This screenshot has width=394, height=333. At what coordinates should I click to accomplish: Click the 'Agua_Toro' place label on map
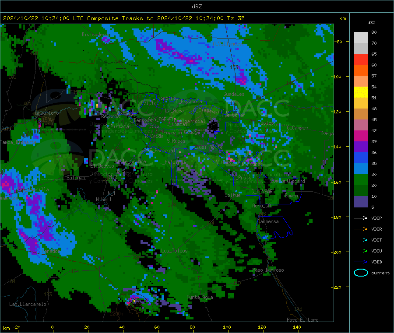pyautogui.click(x=47, y=113)
